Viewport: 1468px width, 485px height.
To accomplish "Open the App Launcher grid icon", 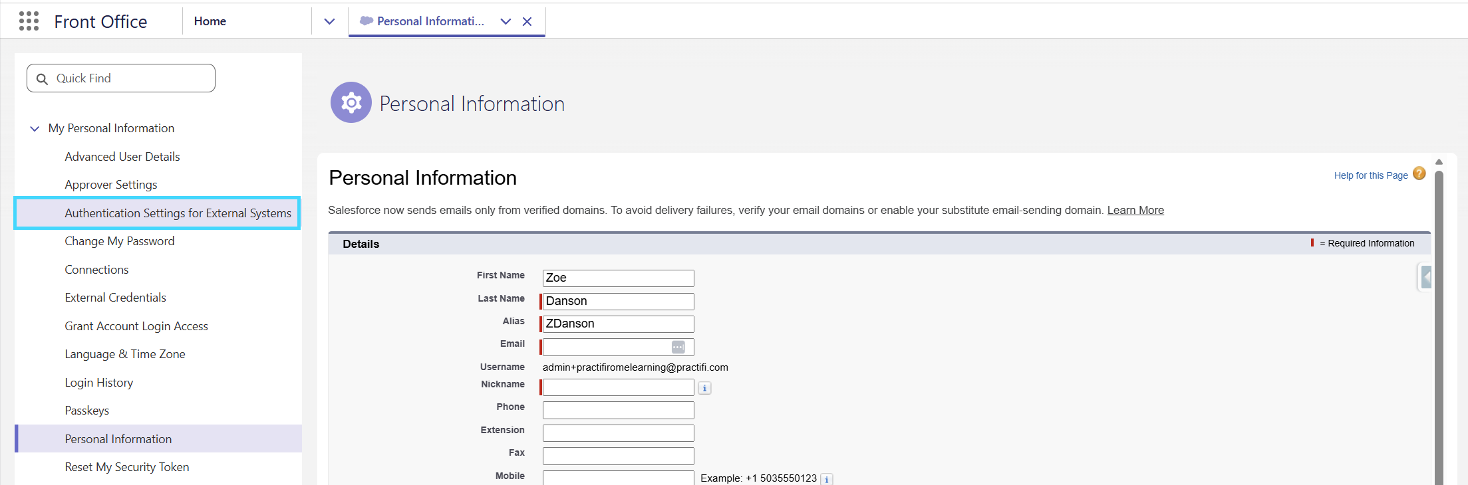I will click(29, 21).
